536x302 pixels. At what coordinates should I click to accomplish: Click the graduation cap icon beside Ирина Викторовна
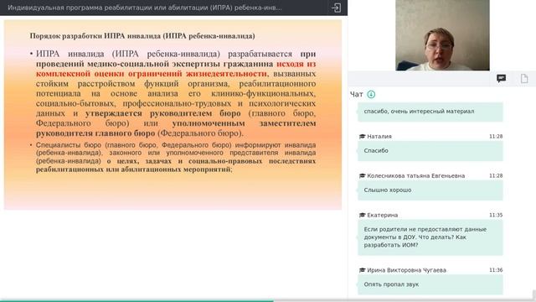pos(363,270)
